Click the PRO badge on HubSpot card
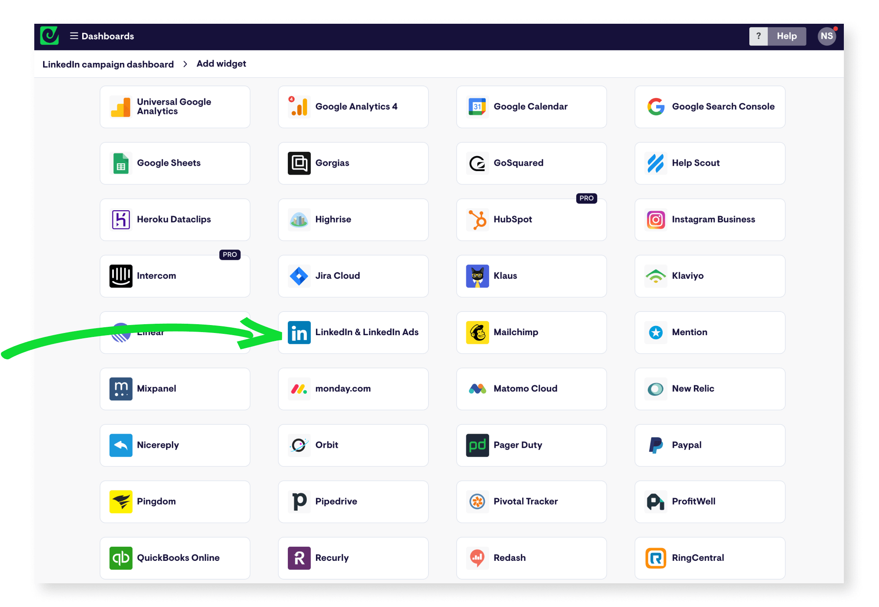The height and width of the screenshot is (607, 879). click(x=586, y=198)
